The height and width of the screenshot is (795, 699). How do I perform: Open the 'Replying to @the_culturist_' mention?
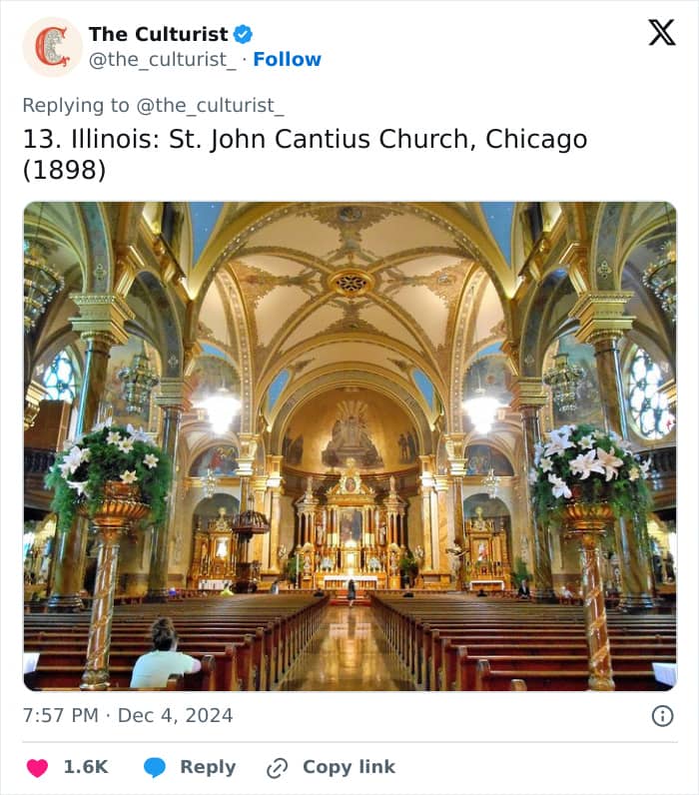click(x=210, y=106)
